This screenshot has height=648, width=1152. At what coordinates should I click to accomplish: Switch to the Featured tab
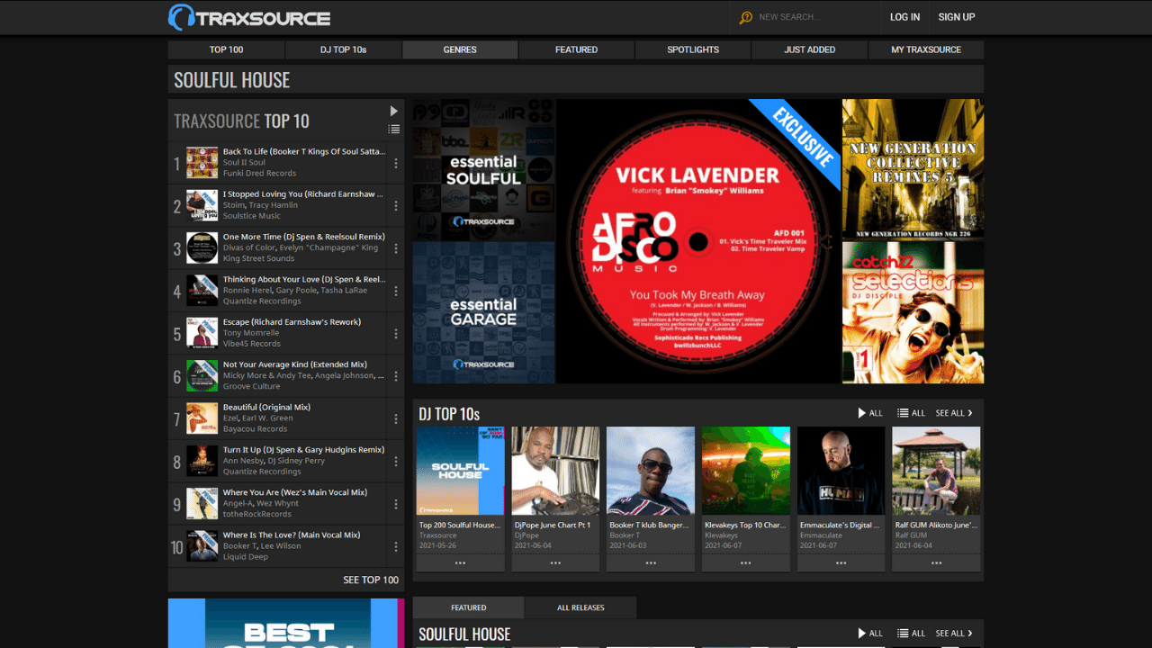(468, 607)
